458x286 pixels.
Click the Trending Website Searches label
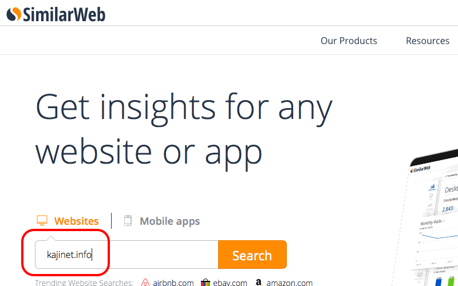click(x=84, y=283)
